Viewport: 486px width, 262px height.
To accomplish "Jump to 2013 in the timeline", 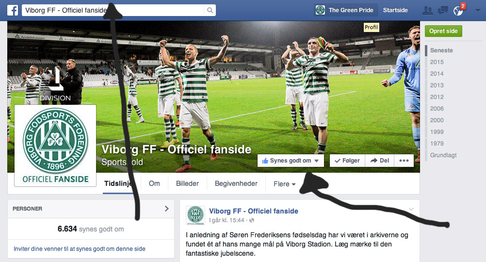I will coord(437,85).
